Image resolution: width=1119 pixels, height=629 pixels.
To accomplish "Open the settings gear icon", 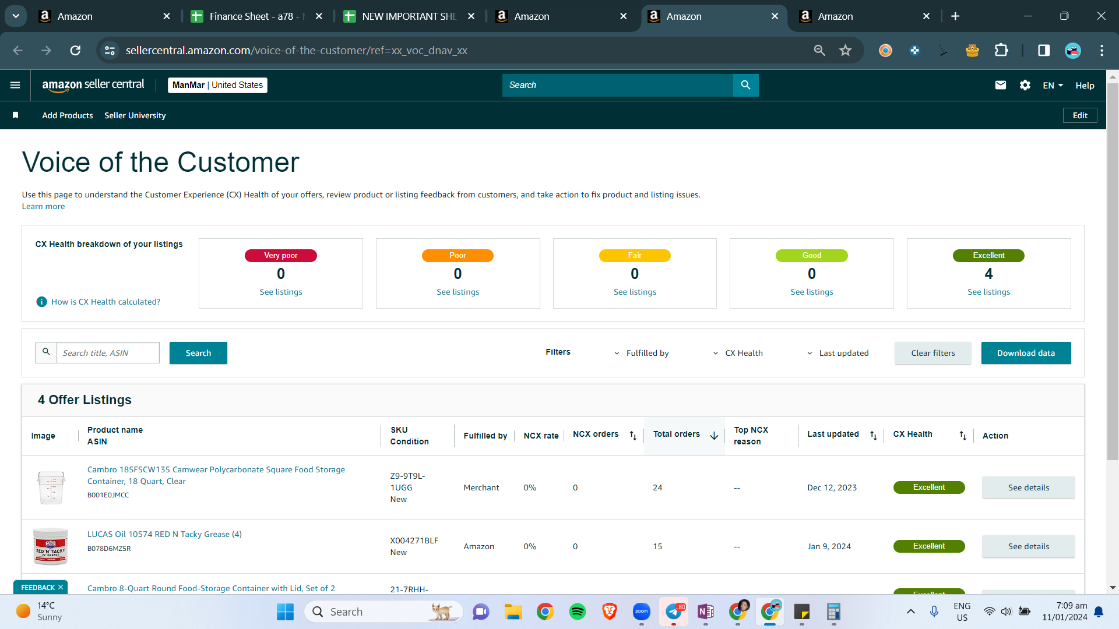I will [1025, 85].
